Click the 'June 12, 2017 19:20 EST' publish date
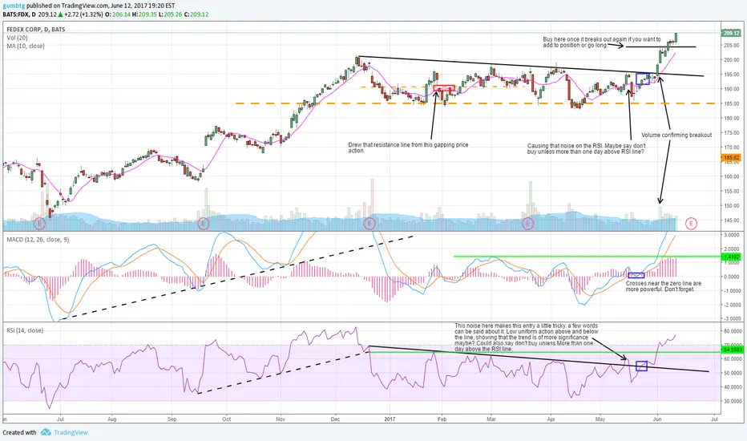 (143, 6)
